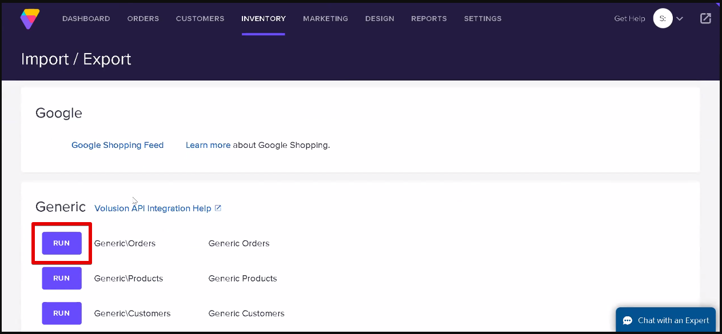722x334 pixels.
Task: Open the storefront external-link icon in header
Action: click(706, 18)
